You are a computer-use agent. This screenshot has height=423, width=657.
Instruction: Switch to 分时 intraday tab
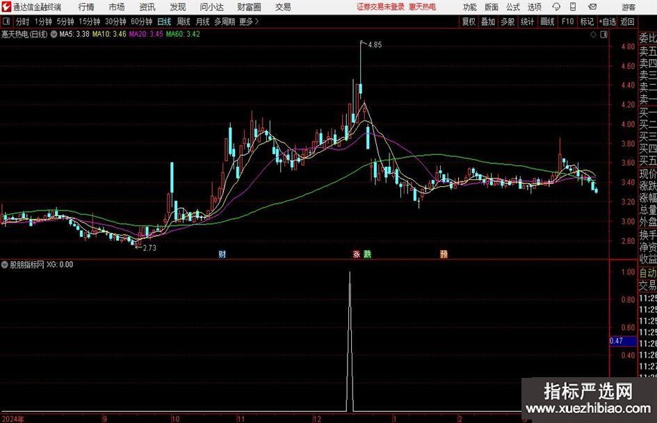23,22
